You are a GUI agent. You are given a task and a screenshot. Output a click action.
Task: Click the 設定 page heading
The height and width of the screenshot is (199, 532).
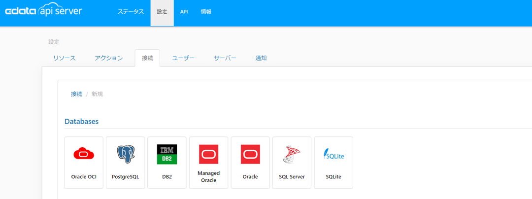tap(54, 42)
